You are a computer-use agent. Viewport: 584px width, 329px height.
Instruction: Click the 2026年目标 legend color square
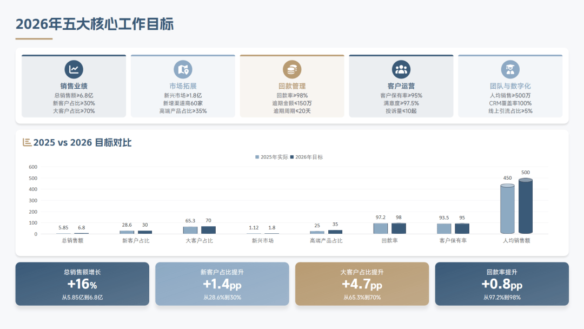(292, 157)
